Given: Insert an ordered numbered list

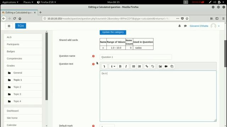Looking at the screenshot, I should (139, 66).
